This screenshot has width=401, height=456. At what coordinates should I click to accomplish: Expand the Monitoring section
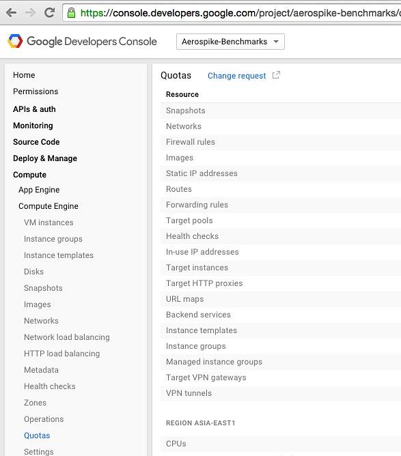33,126
